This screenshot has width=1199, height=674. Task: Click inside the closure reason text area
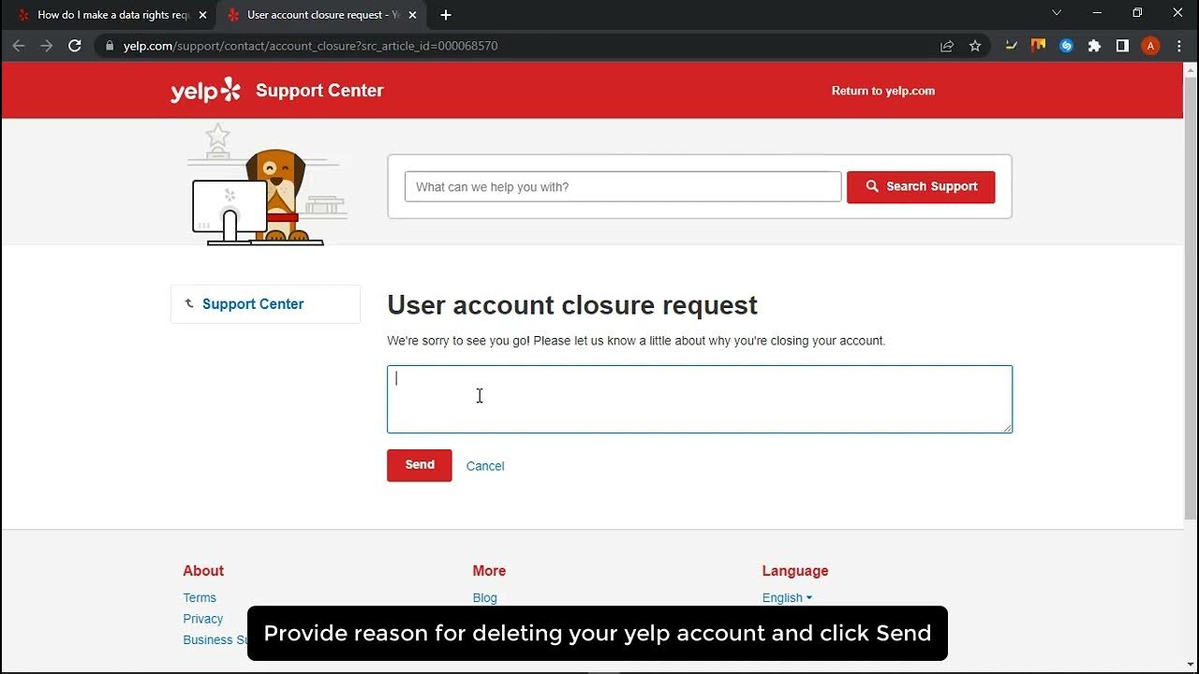coord(700,400)
